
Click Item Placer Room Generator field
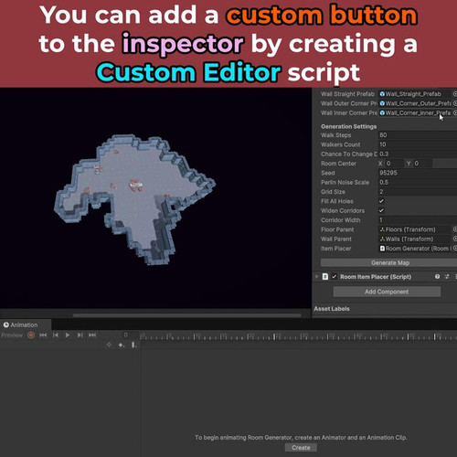[x=415, y=249]
